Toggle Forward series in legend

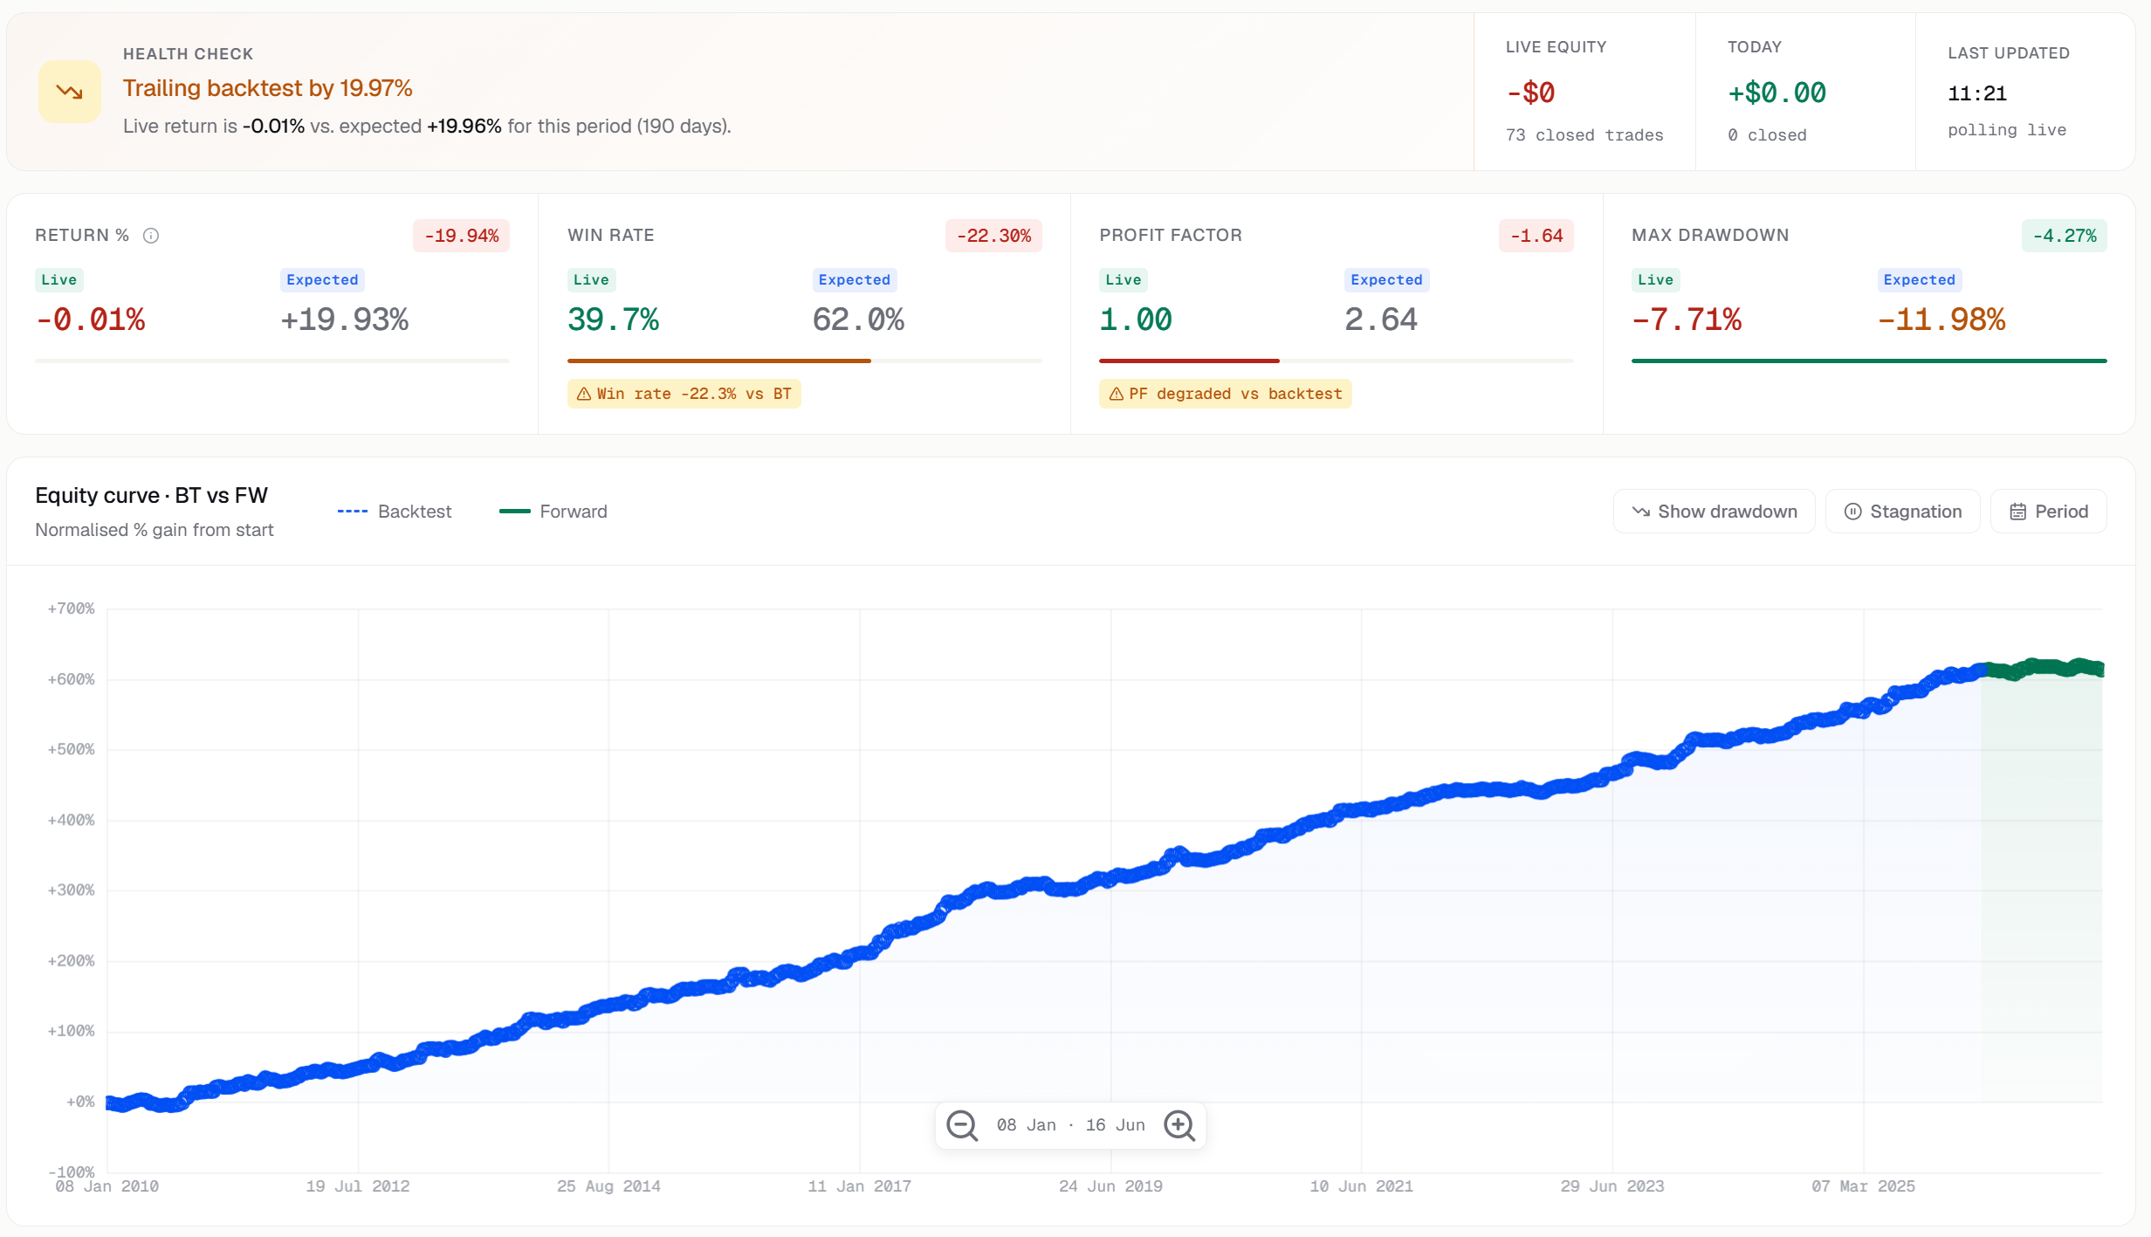pyautogui.click(x=553, y=512)
